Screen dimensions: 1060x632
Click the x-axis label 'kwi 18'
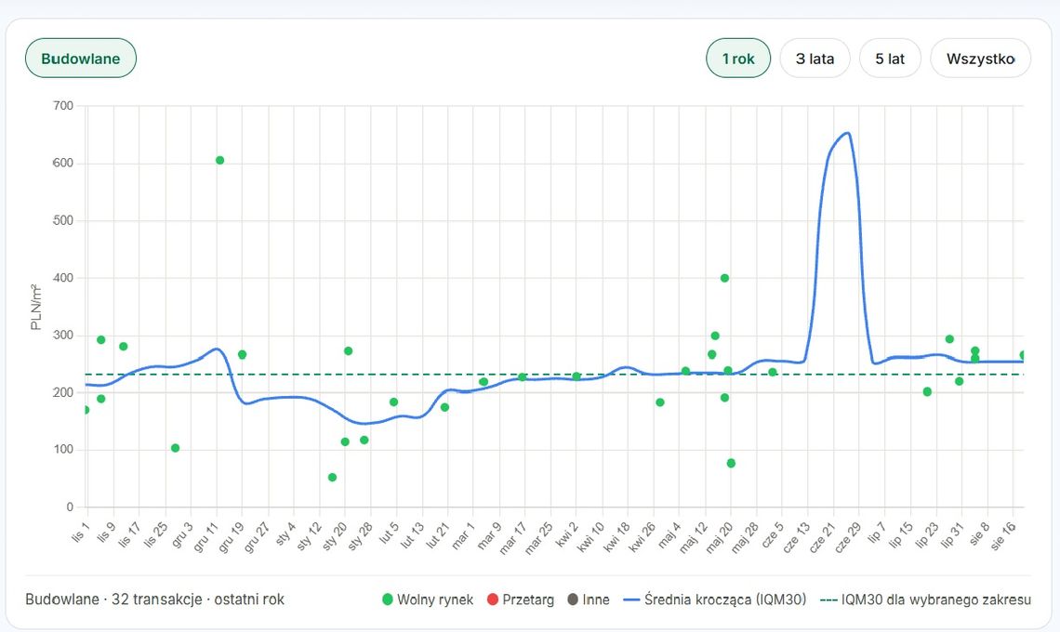tap(616, 537)
